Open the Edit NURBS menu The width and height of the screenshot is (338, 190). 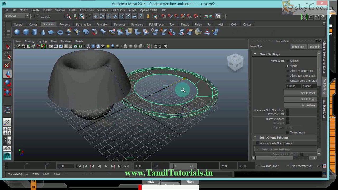(x=118, y=10)
